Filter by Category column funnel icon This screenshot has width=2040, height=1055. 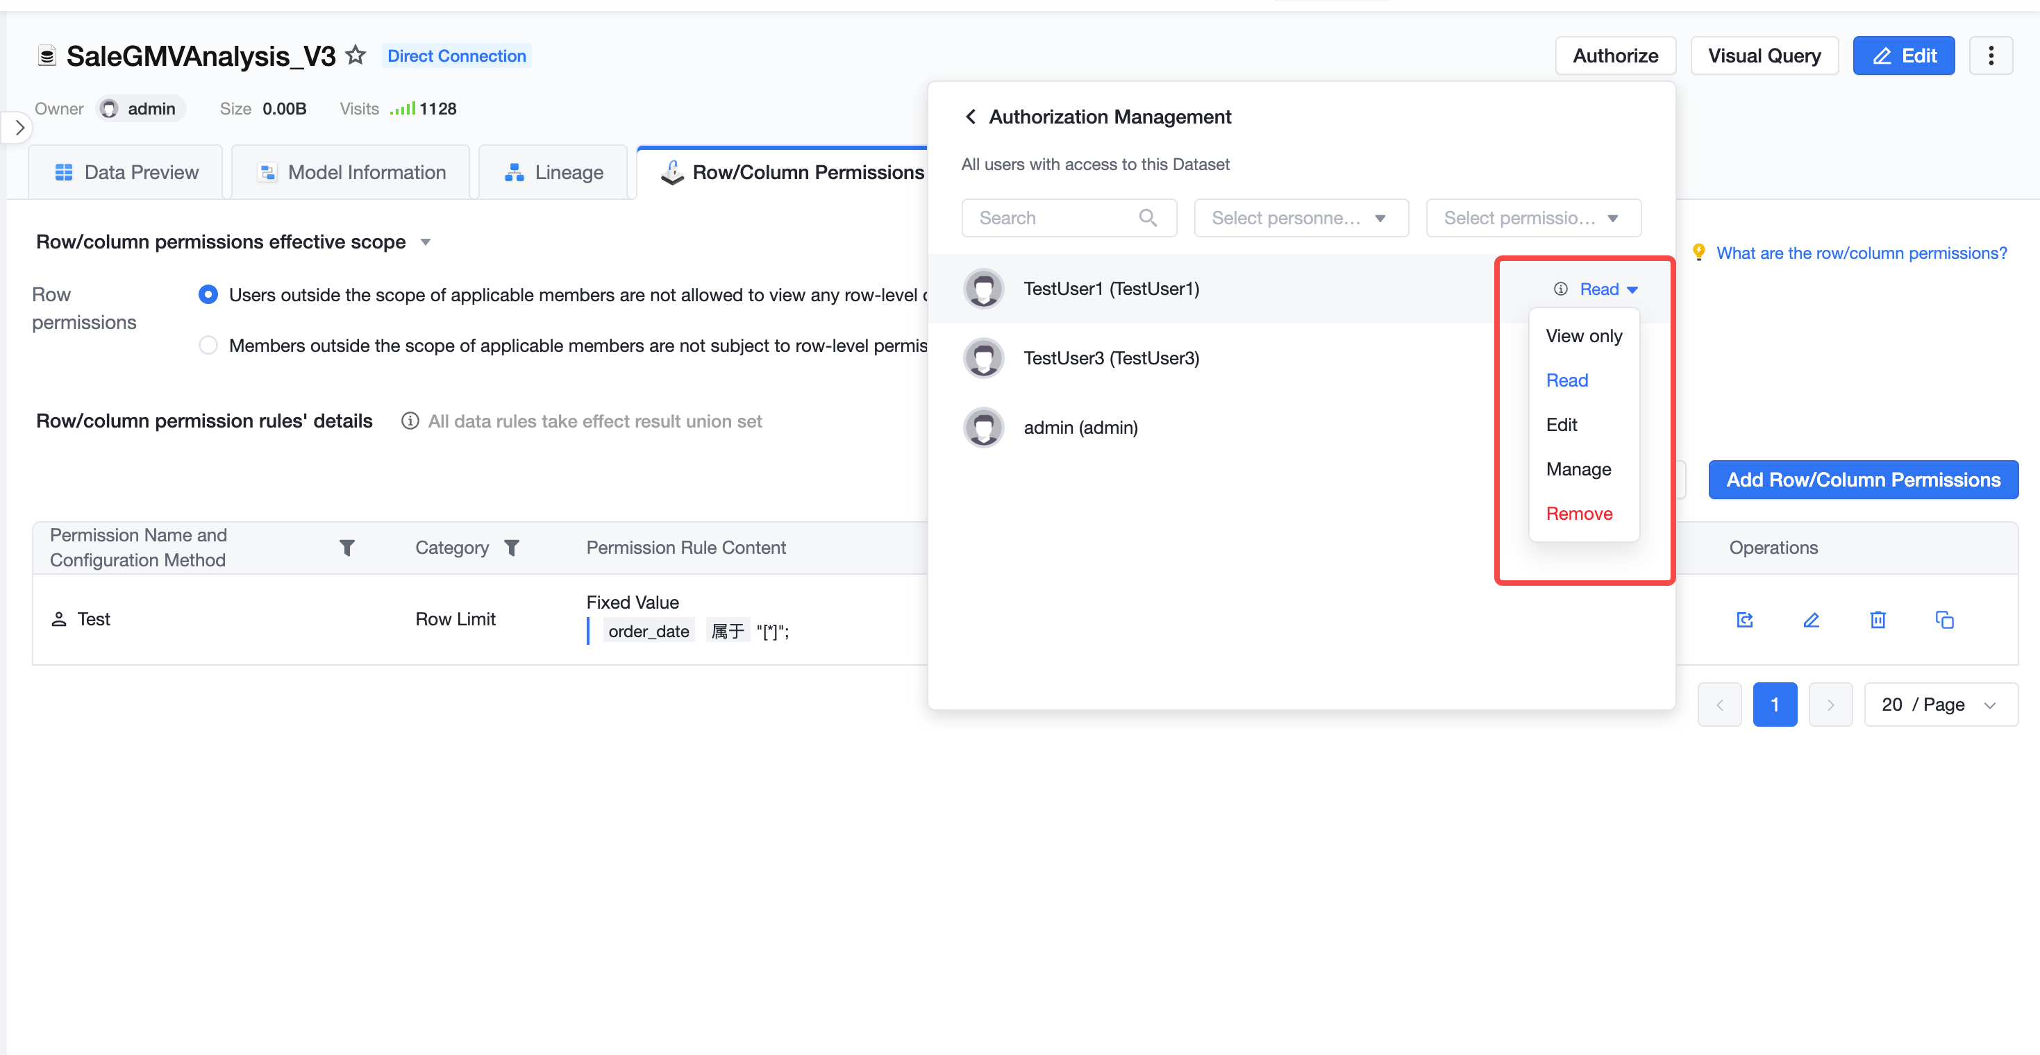[512, 548]
